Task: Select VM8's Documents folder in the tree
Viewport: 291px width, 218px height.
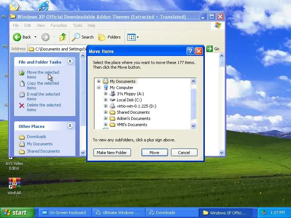Action: pos(132,125)
